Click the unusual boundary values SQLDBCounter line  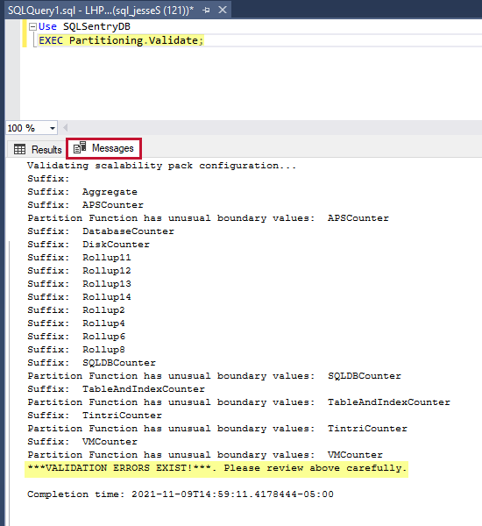coord(214,376)
